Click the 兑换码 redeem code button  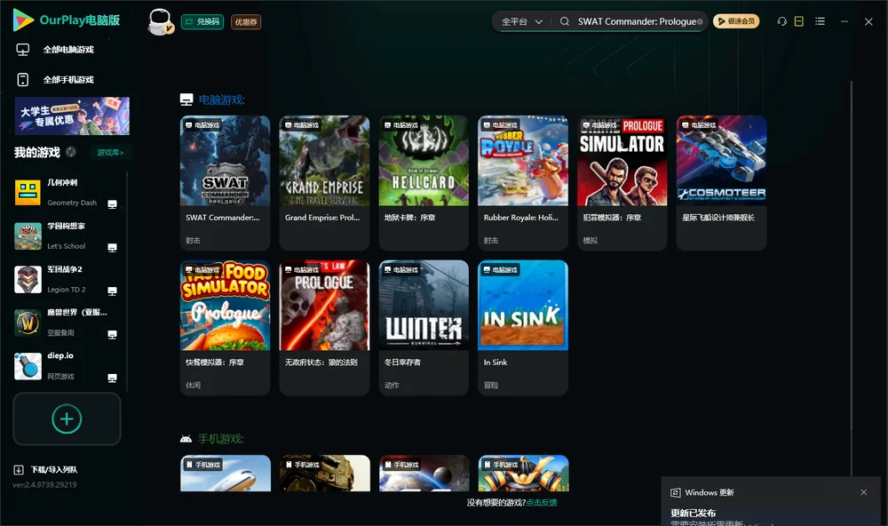click(202, 22)
